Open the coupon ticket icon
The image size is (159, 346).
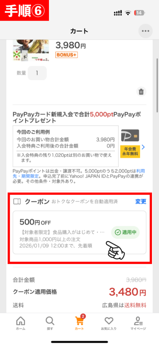17,201
